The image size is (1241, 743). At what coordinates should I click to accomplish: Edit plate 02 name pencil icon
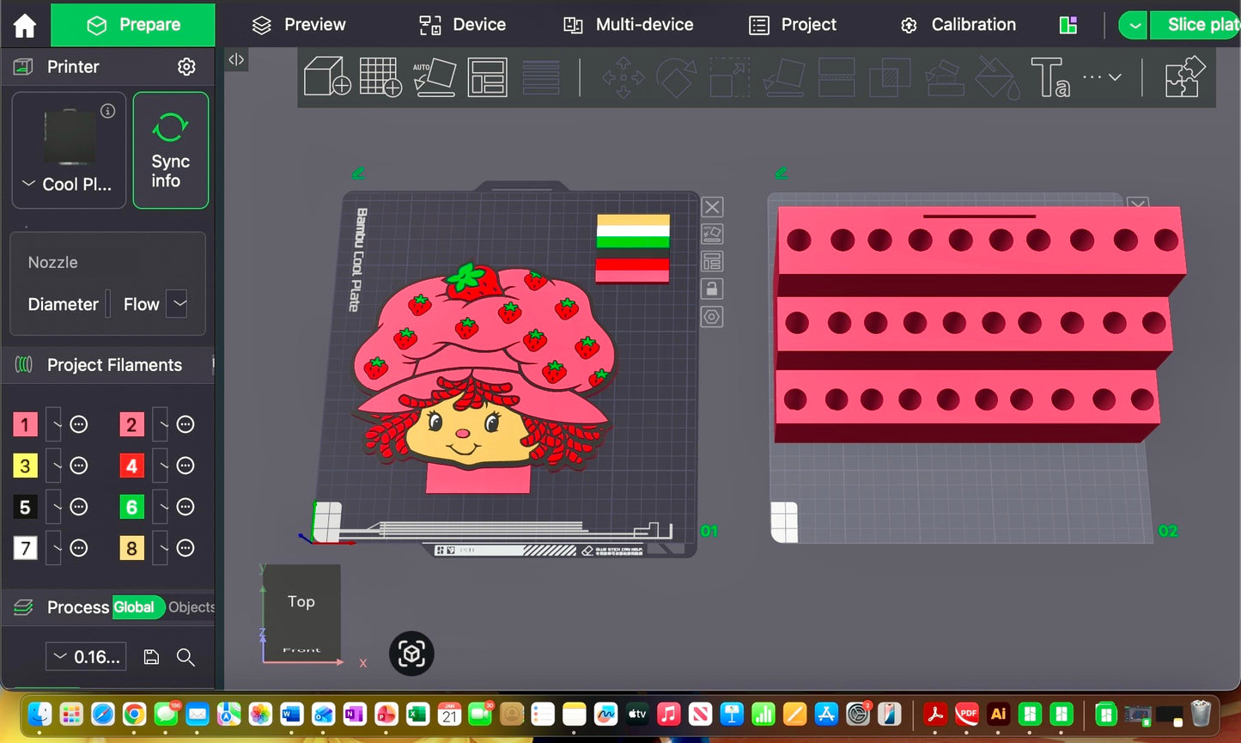click(x=782, y=173)
